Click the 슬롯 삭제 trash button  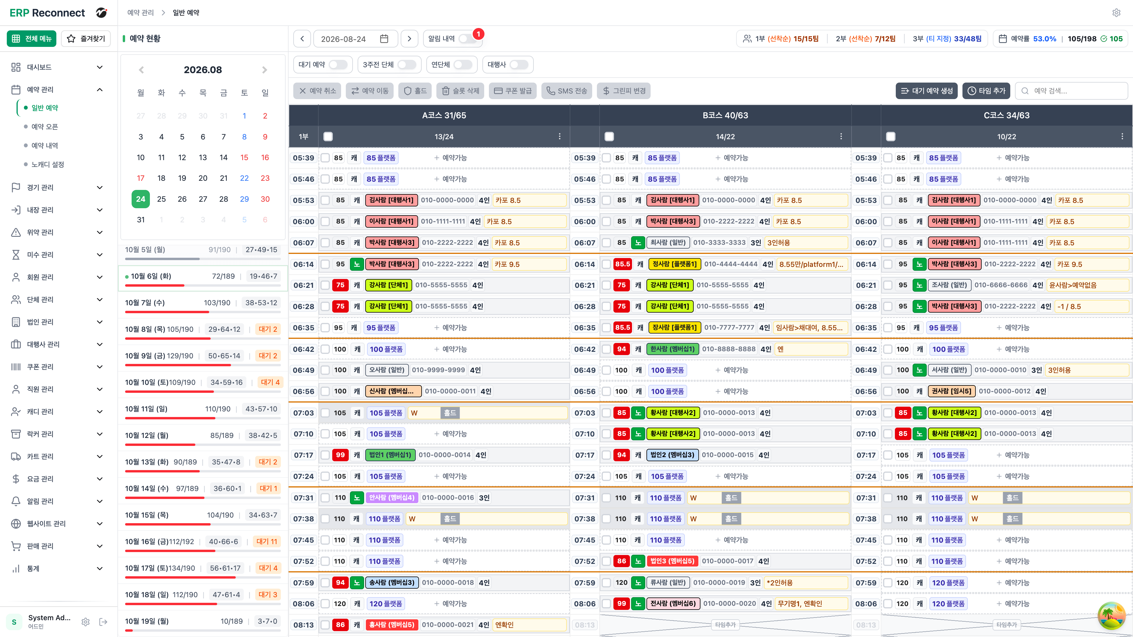460,91
